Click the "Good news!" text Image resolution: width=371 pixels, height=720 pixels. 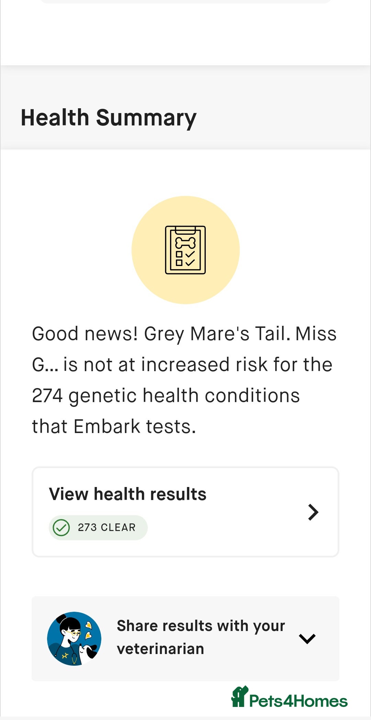pos(85,334)
